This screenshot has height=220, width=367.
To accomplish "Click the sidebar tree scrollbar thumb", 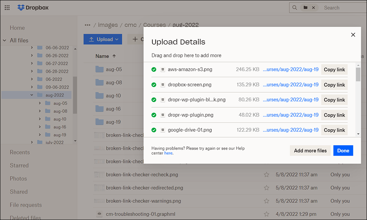I will [75, 95].
